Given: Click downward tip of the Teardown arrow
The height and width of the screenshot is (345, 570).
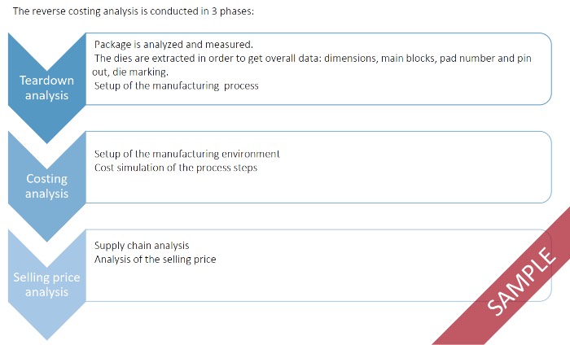Looking at the screenshot, I should [x=46, y=137].
